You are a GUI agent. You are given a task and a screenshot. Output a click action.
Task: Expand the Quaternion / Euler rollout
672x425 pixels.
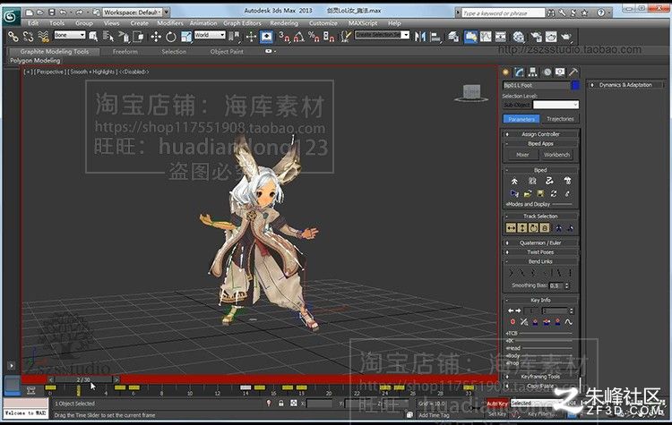[540, 242]
